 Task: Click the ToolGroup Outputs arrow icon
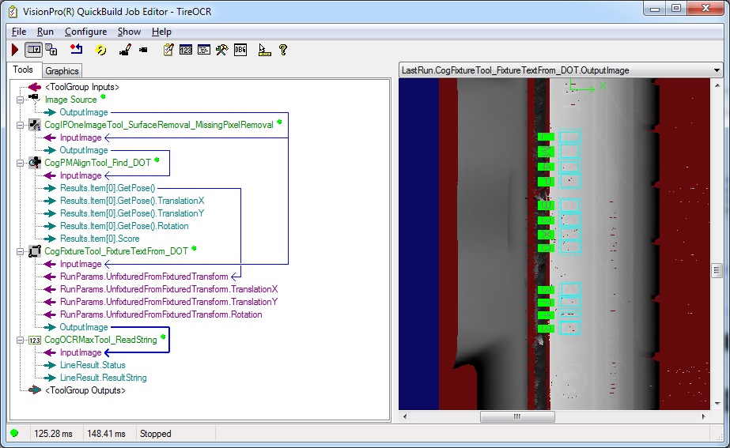[x=35, y=390]
